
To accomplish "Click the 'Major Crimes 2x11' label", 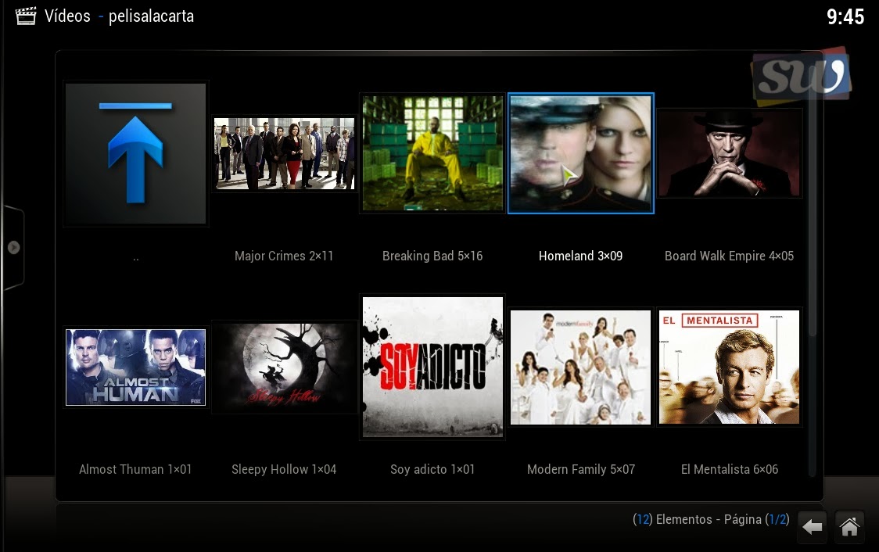I will coord(284,256).
